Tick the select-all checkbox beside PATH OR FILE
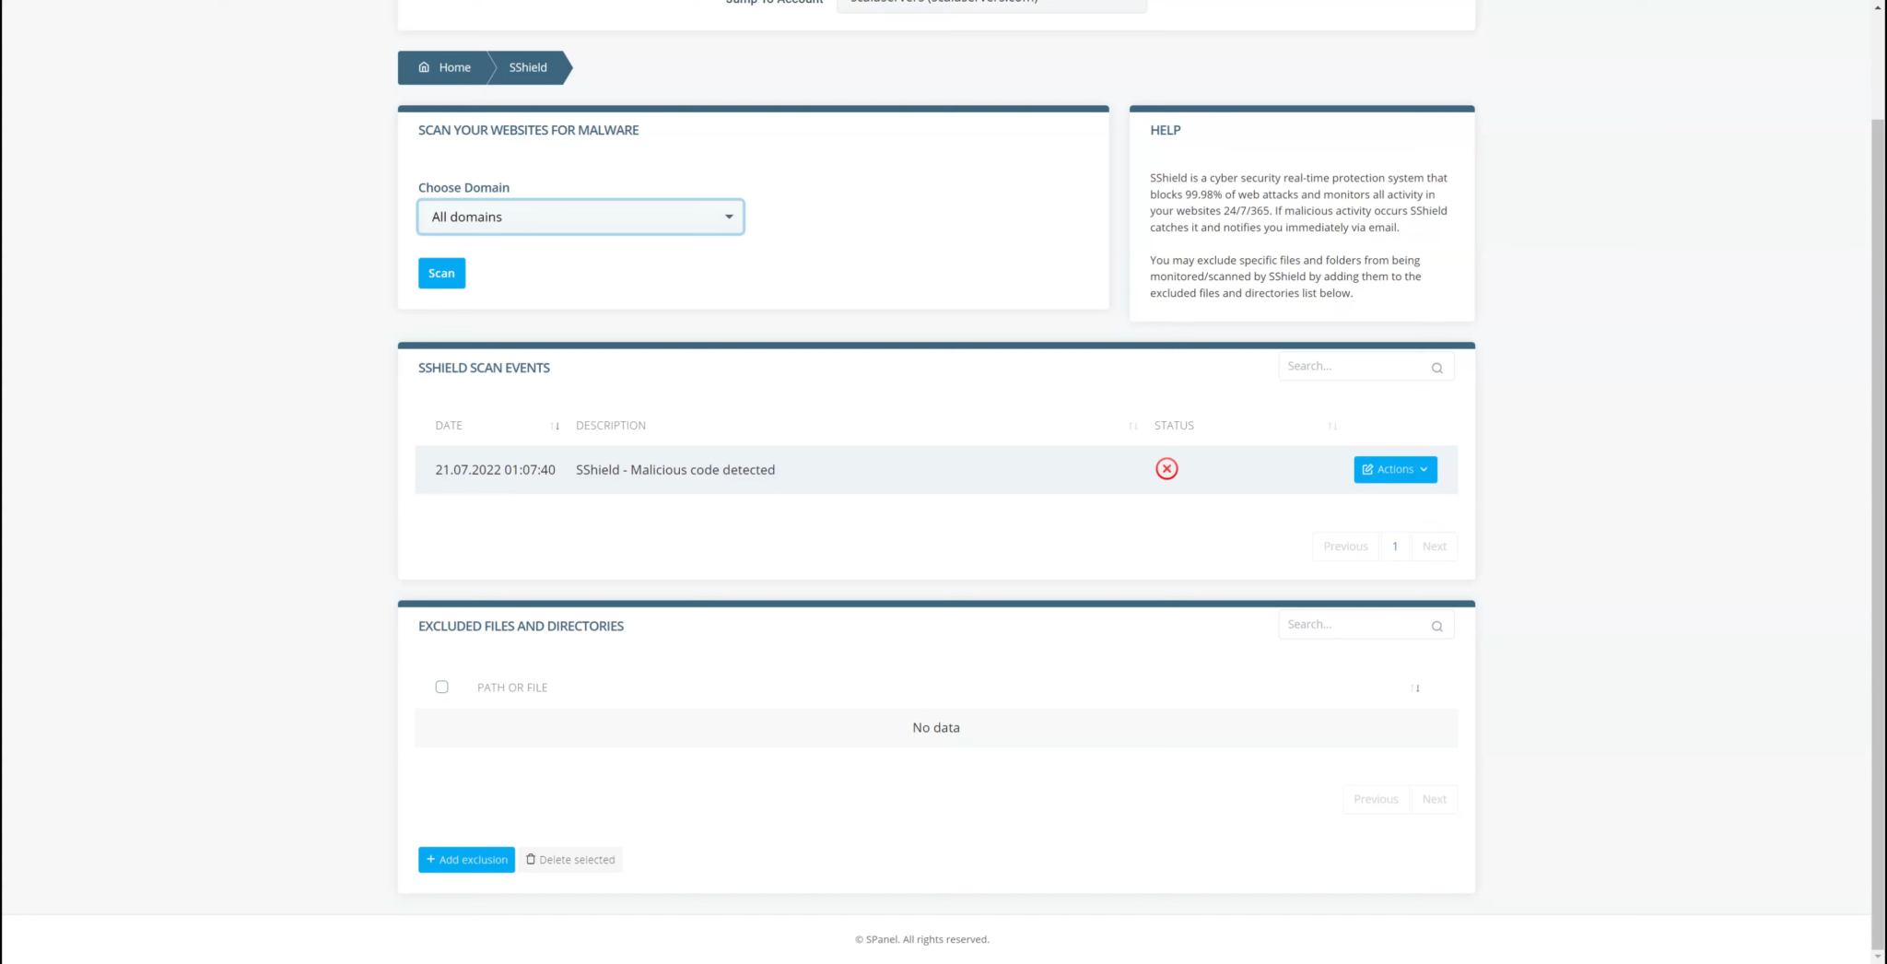Image resolution: width=1887 pixels, height=964 pixels. [x=442, y=688]
